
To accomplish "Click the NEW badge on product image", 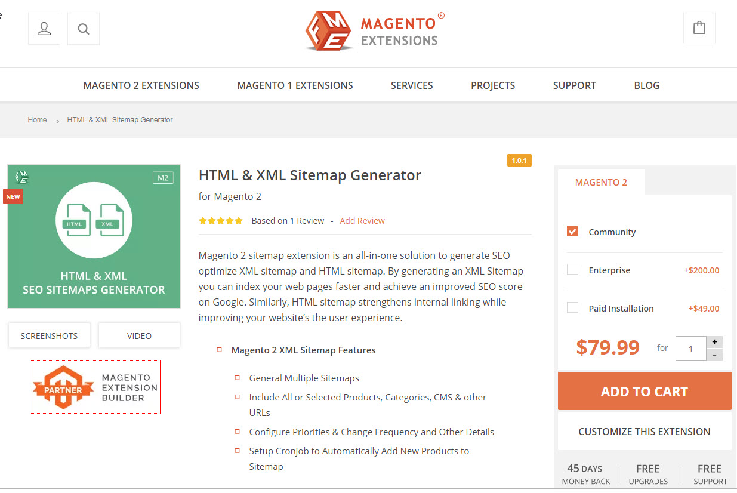I will [x=13, y=196].
